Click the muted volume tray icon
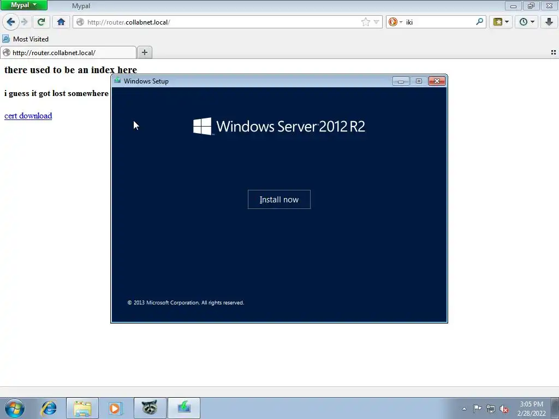The width and height of the screenshot is (559, 419). pos(504,409)
